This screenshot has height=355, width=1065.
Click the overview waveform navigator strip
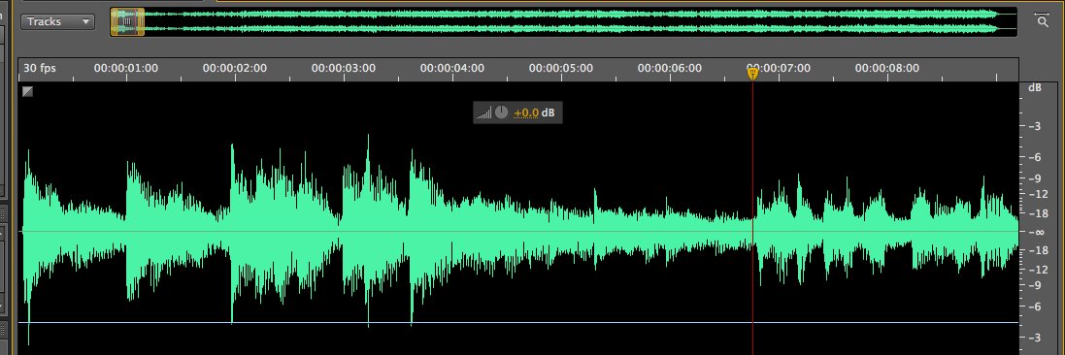click(x=563, y=21)
